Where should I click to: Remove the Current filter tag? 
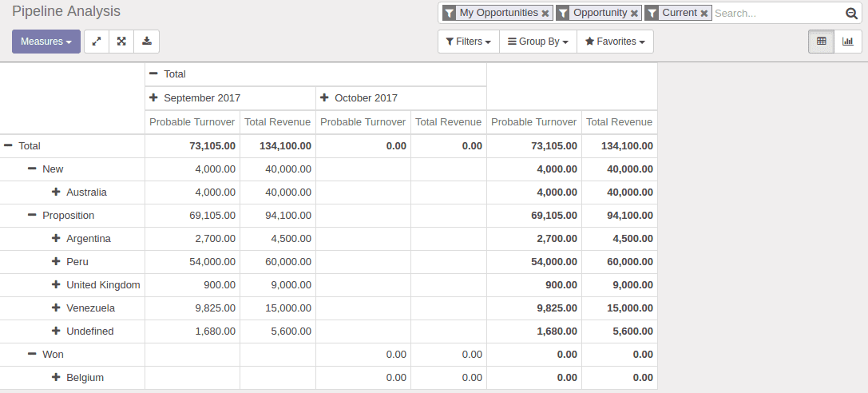point(704,14)
